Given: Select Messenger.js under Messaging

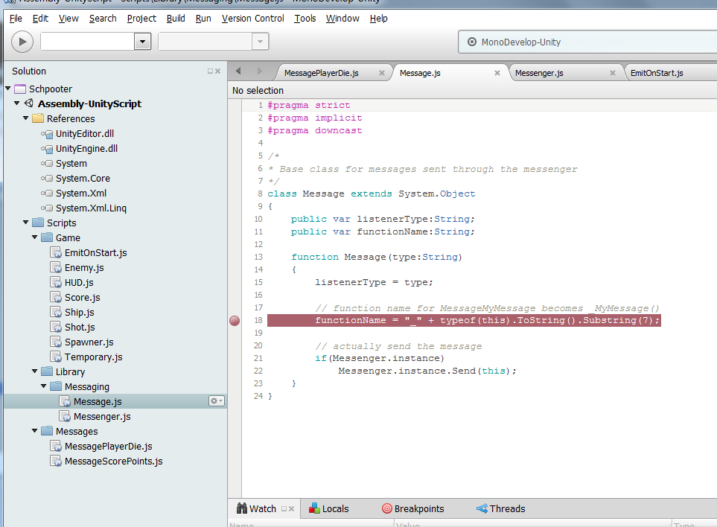Looking at the screenshot, I should pyautogui.click(x=102, y=417).
